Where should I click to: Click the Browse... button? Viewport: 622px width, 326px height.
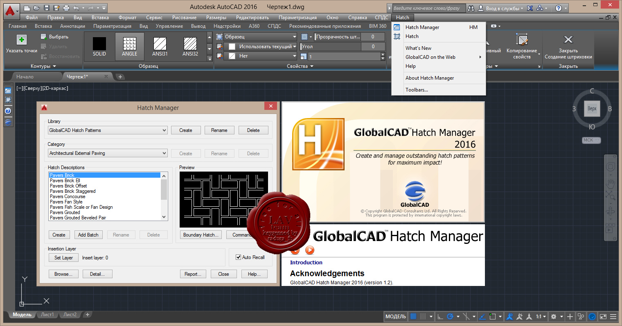[63, 274]
